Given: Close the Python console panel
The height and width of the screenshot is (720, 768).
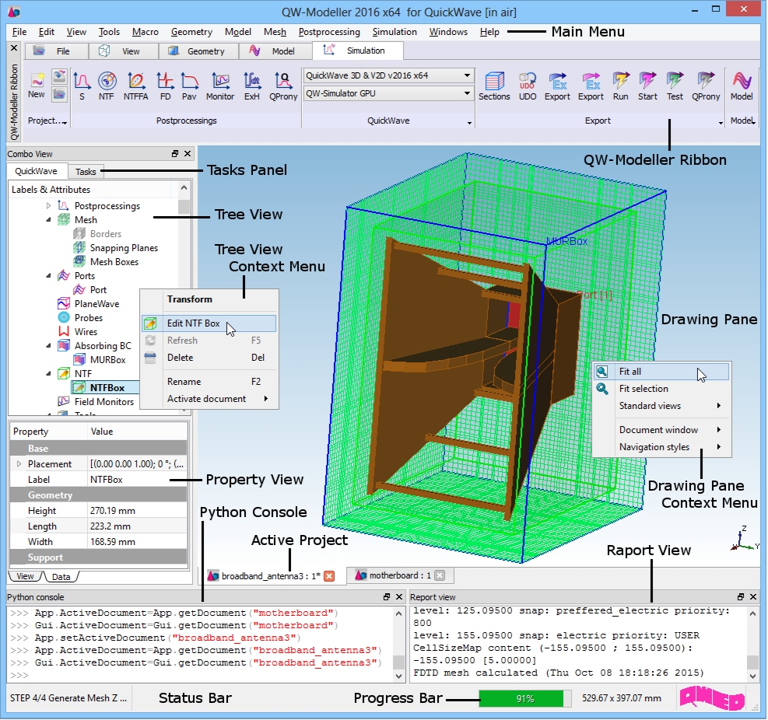Looking at the screenshot, I should (399, 596).
